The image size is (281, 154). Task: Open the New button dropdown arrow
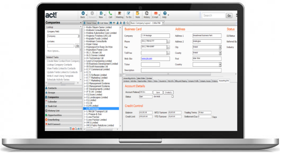tap(105, 15)
